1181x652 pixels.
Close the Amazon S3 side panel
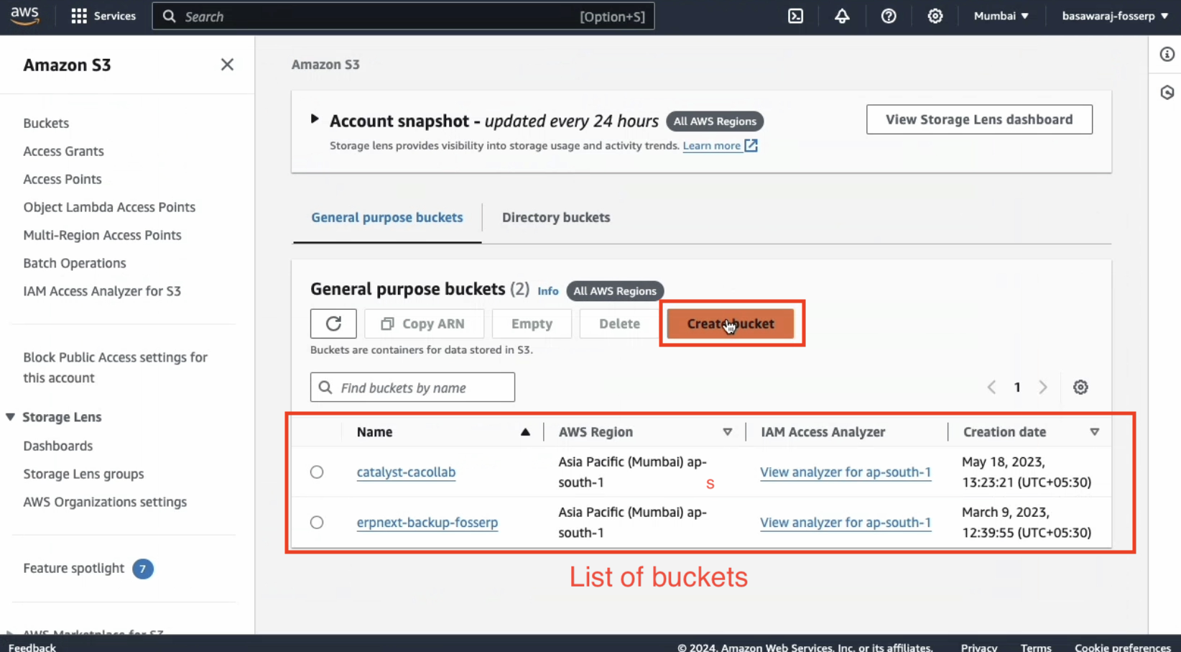pyautogui.click(x=227, y=65)
